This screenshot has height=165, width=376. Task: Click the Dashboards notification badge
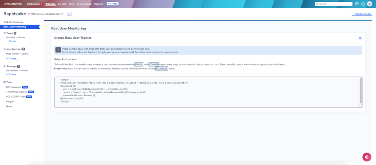tap(41, 4)
